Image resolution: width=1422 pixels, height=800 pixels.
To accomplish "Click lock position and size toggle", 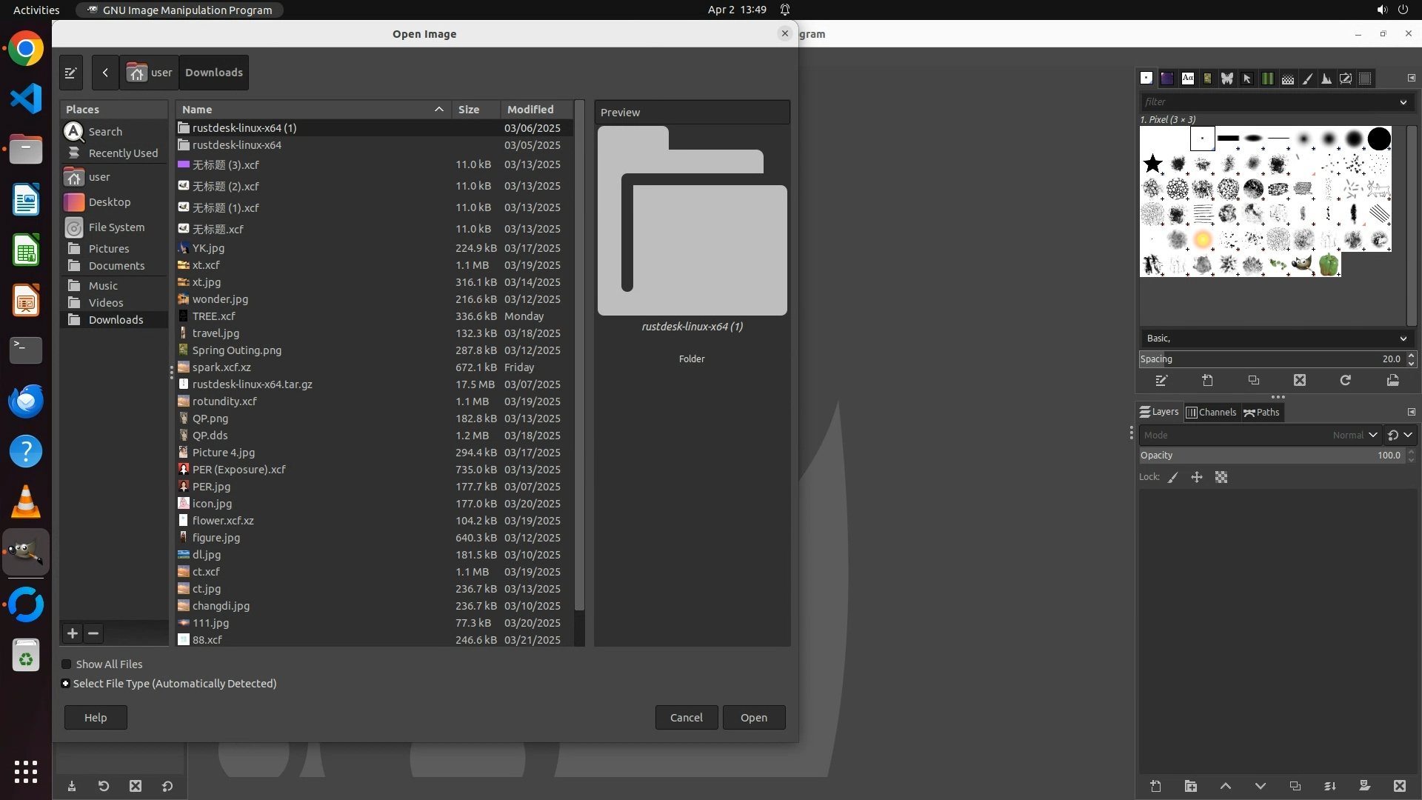I will 1197,478.
